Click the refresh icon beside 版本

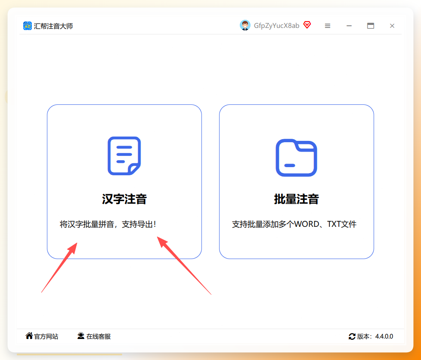pos(352,336)
